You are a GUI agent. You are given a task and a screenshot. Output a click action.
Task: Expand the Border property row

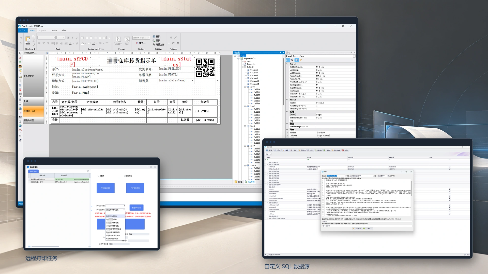[287, 133]
